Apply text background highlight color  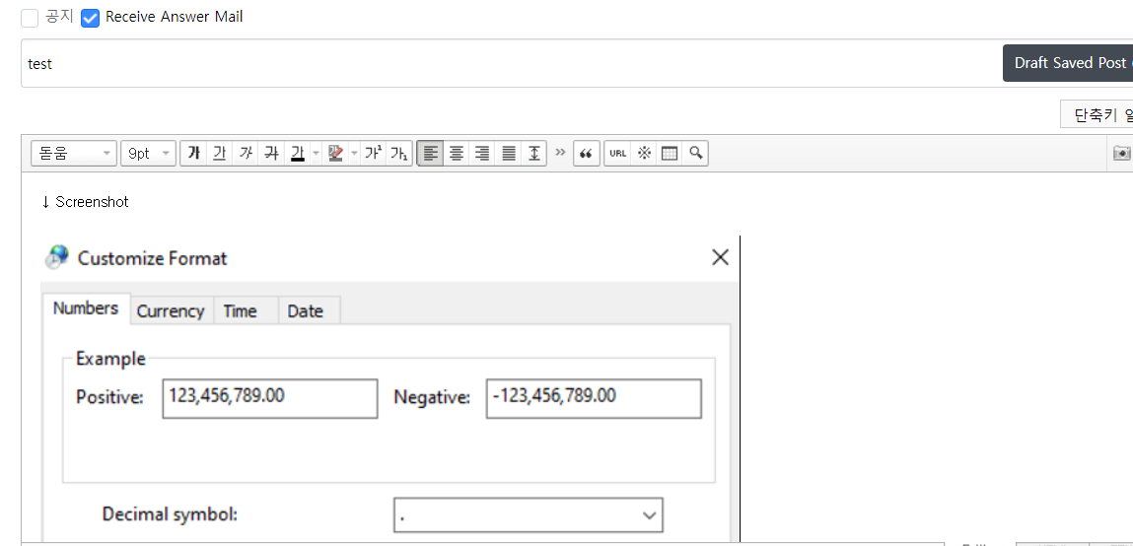tap(335, 153)
